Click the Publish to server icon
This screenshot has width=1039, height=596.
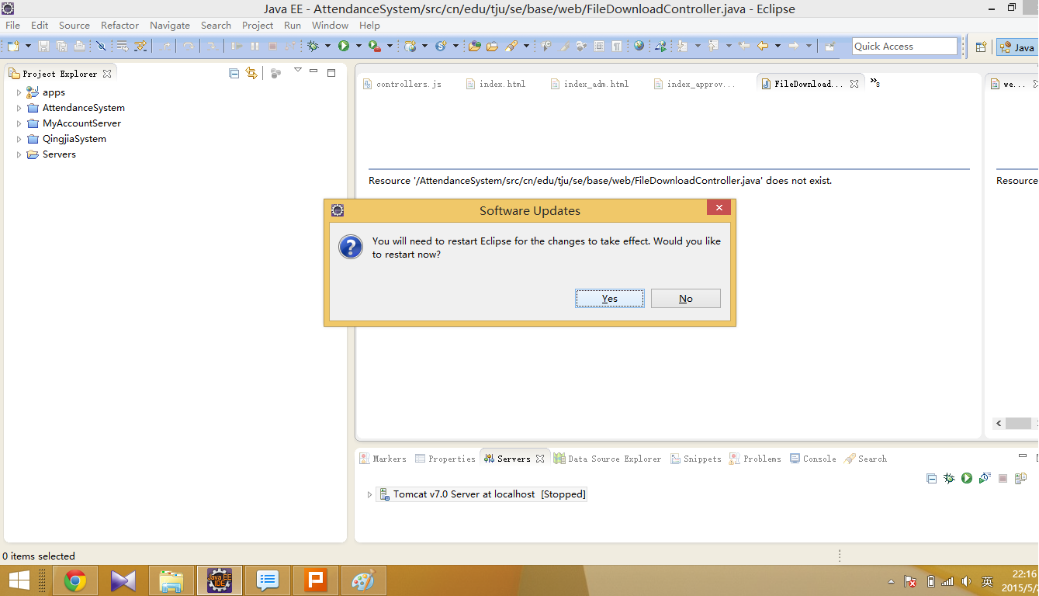1020,478
